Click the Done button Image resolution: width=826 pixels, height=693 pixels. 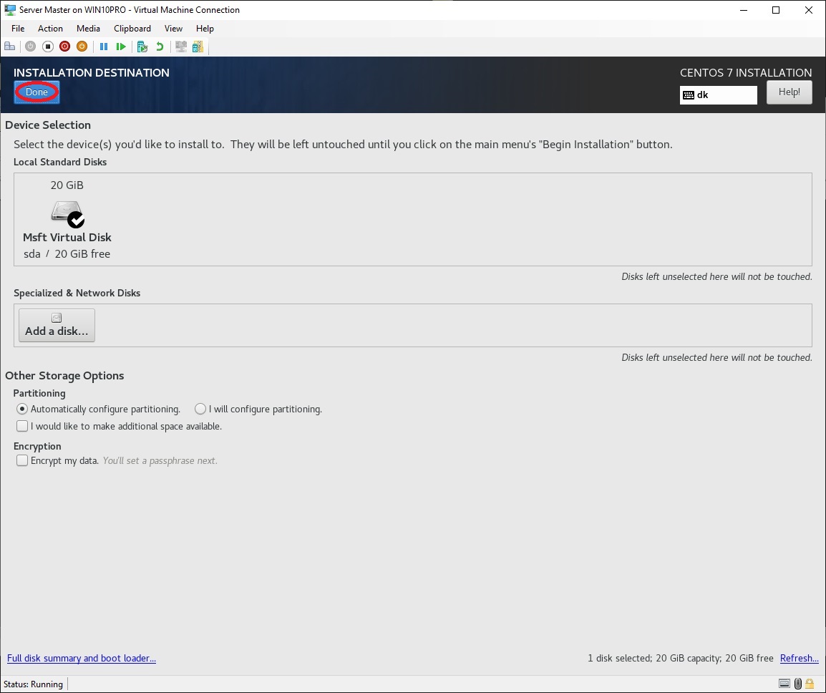tap(37, 92)
